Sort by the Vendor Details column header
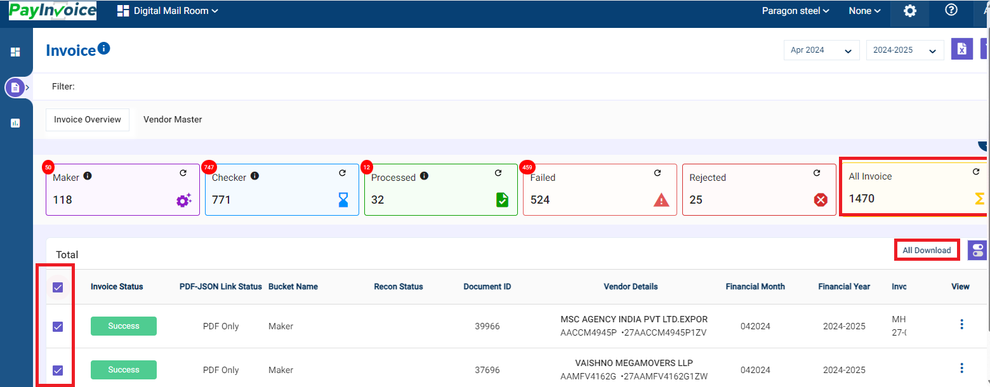This screenshot has width=990, height=387. tap(631, 287)
